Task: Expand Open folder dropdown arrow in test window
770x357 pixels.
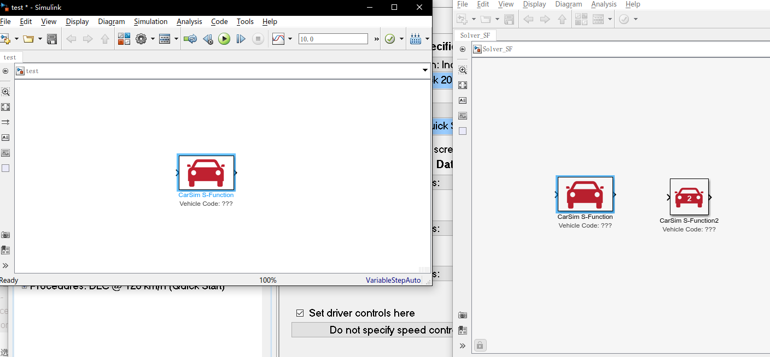Action: 40,39
